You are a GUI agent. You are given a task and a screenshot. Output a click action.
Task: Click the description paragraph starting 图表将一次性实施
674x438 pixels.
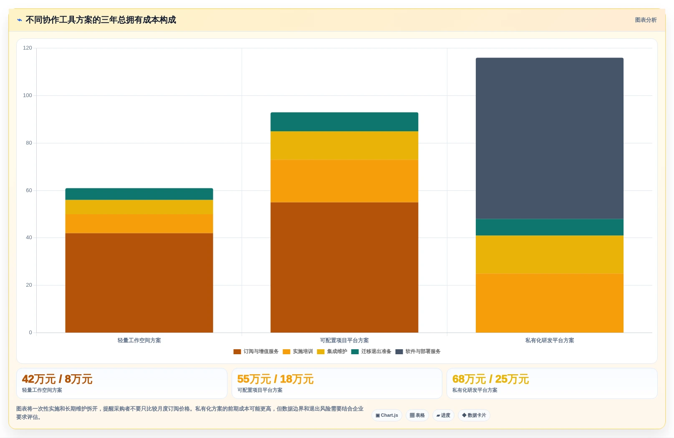[190, 413]
